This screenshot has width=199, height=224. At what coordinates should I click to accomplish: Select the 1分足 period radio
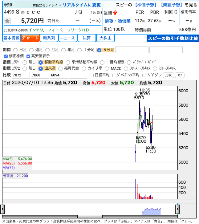(79, 50)
